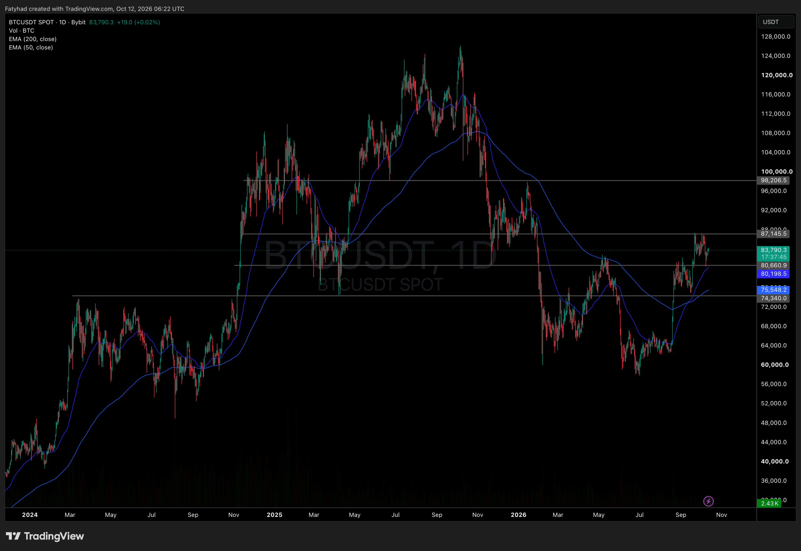The image size is (801, 551).
Task: Click the 60,000.0 price axis label
Action: point(775,365)
